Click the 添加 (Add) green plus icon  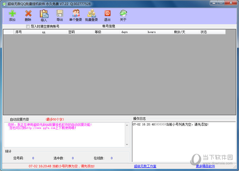point(12,13)
